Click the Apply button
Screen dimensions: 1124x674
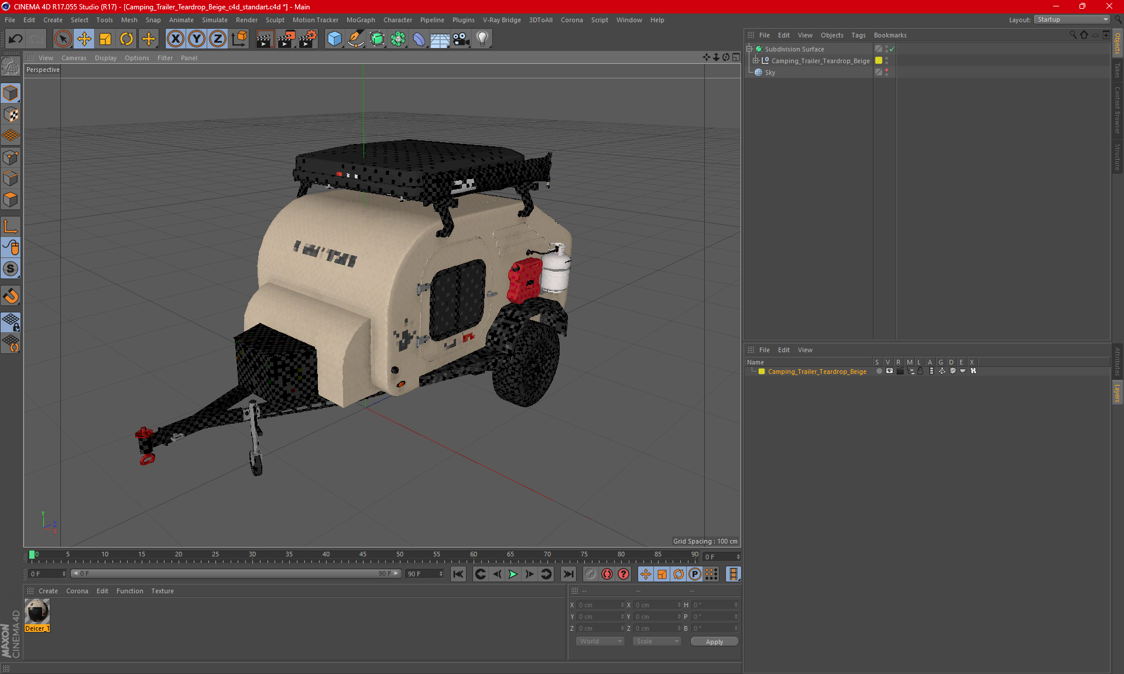click(714, 642)
